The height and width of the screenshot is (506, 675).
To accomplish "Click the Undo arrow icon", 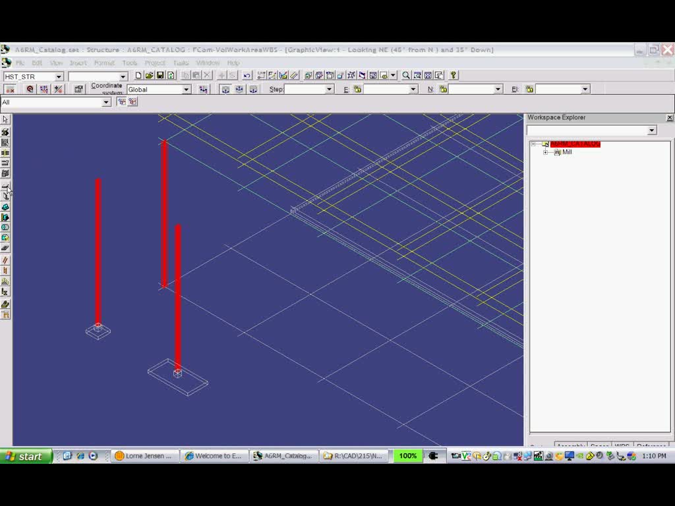I will point(247,75).
